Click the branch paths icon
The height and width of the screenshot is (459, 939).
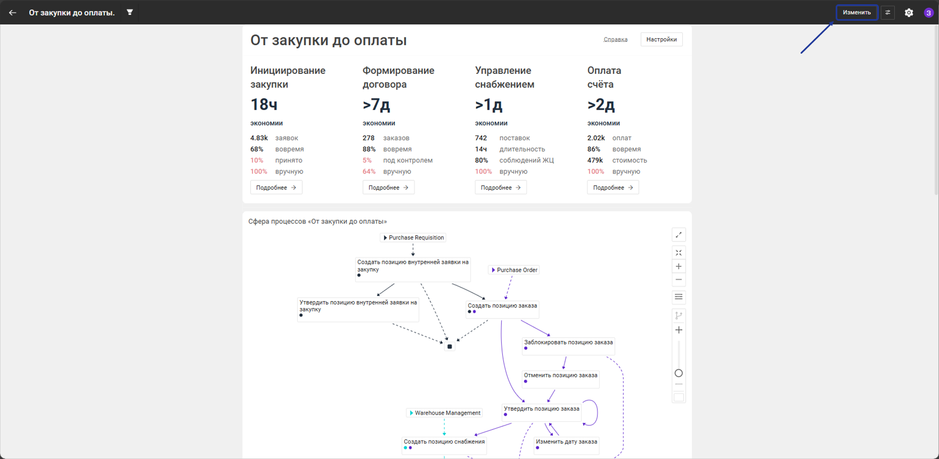[x=679, y=315]
